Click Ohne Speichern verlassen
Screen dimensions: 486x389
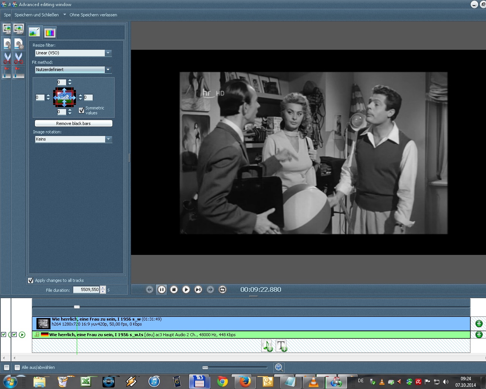click(93, 15)
